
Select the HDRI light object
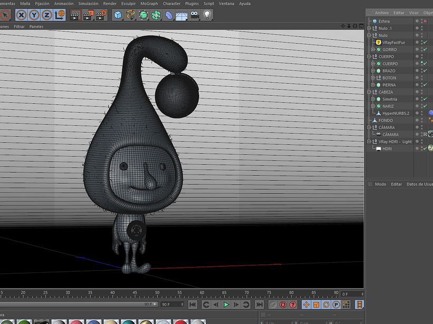click(x=387, y=149)
